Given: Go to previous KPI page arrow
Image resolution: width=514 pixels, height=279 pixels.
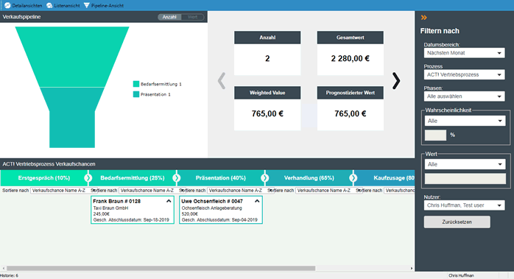Looking at the screenshot, I should (x=222, y=81).
